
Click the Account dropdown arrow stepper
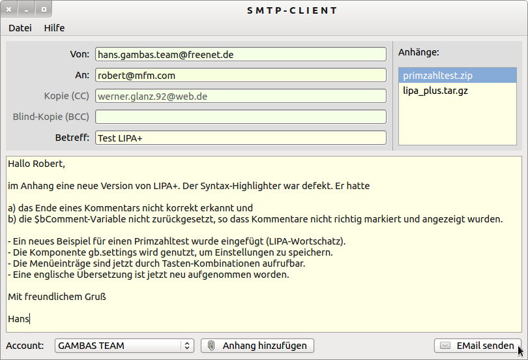pos(188,346)
